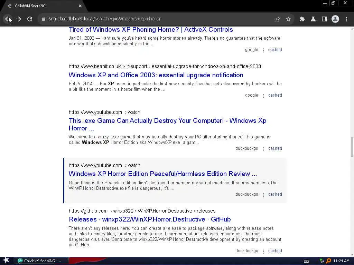Select the CollabVM SearXNG browser tab
Viewport: 354px width, 265px height.
(x=44, y=6)
